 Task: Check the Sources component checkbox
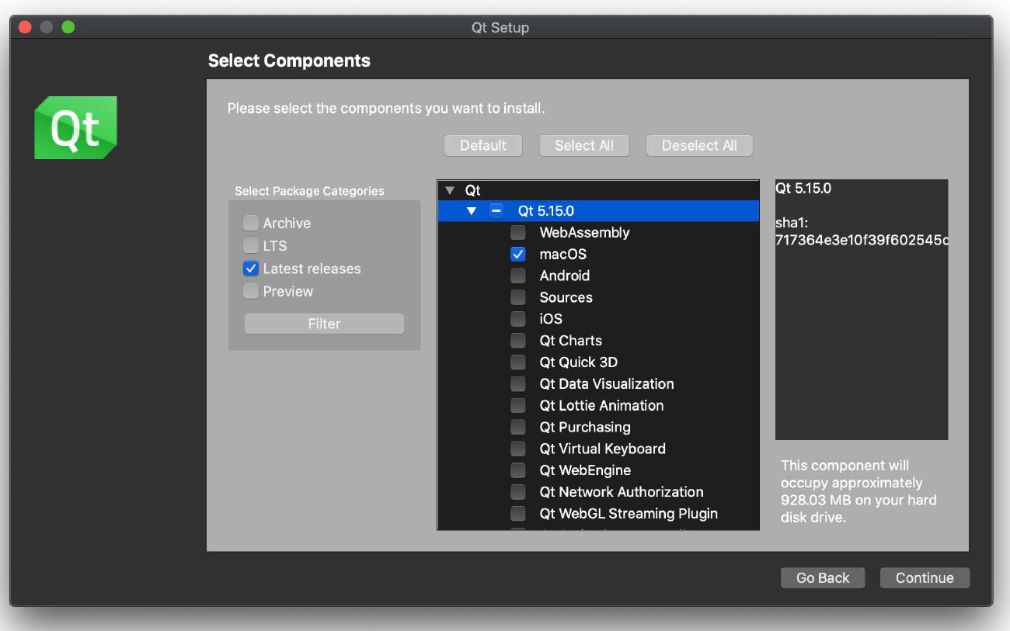[517, 297]
